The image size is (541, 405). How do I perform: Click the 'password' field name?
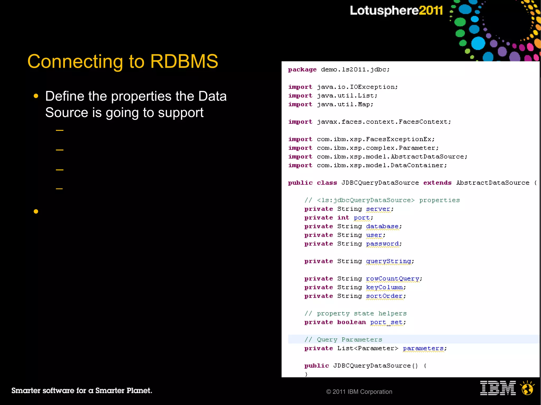(x=382, y=244)
